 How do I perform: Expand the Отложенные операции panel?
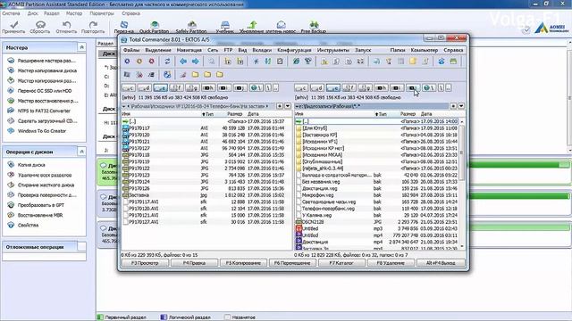click(x=81, y=247)
